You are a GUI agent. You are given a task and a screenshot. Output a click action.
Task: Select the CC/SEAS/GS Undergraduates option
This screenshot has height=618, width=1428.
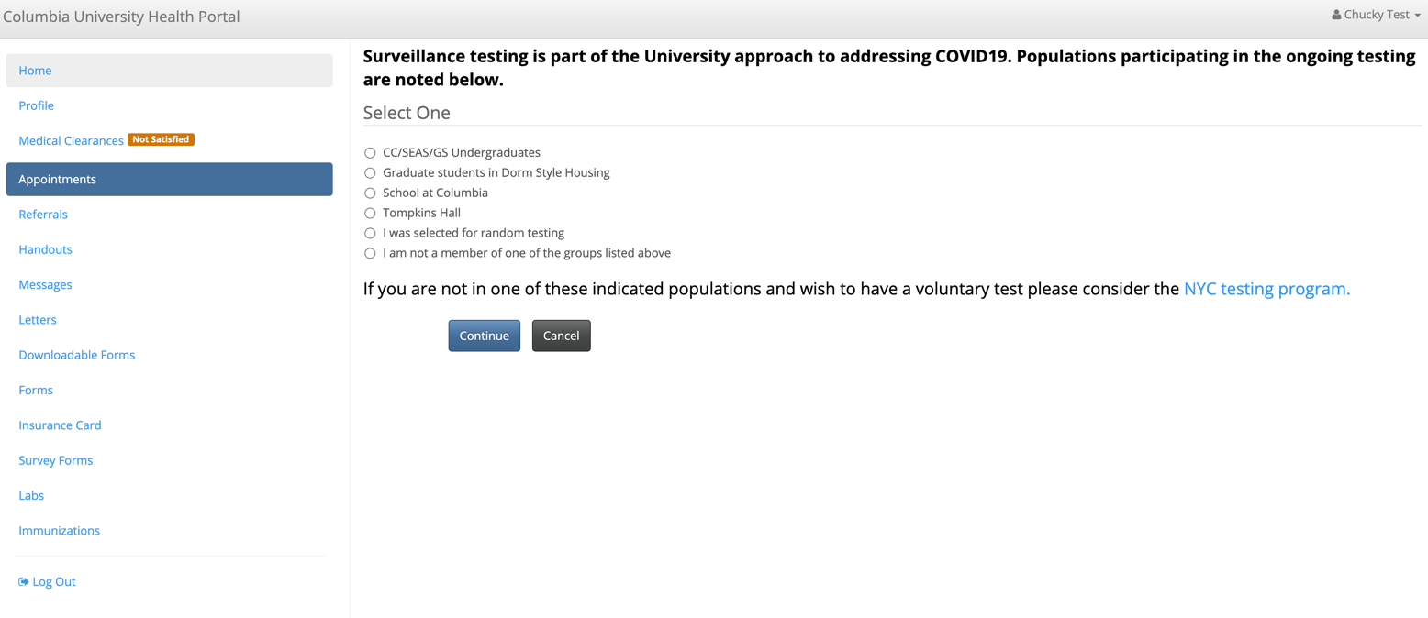pos(370,152)
